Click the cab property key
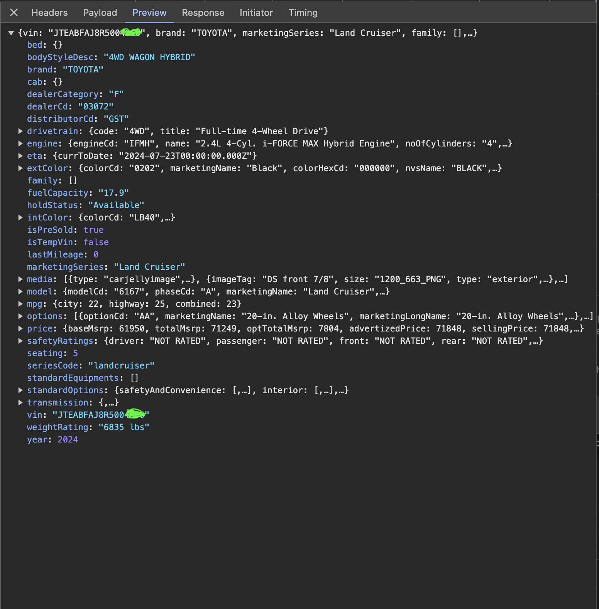 coord(34,82)
